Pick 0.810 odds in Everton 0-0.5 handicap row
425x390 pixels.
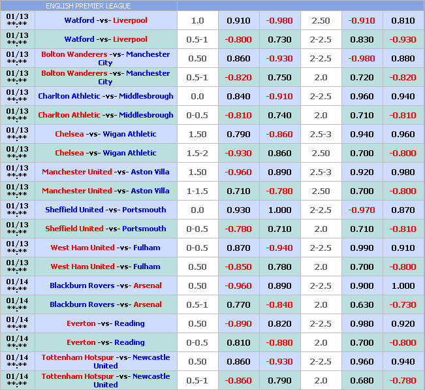pyautogui.click(x=238, y=343)
